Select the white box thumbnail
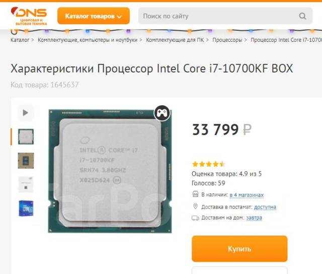The height and width of the screenshot is (274, 322). 26,184
